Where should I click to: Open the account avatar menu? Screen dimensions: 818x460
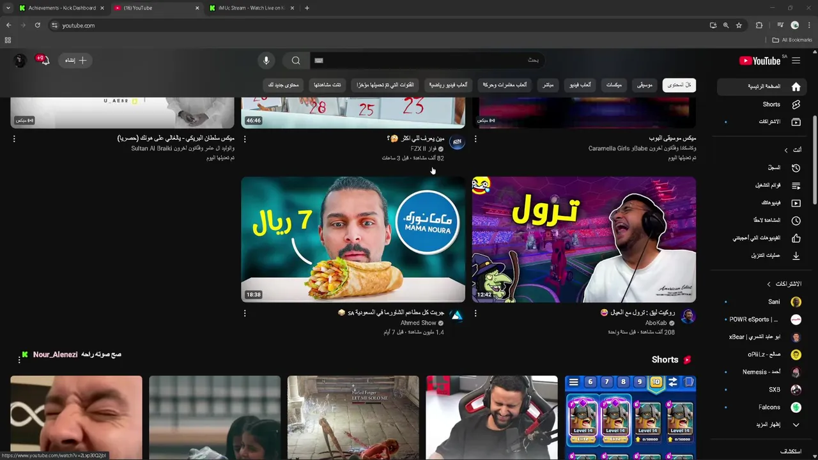[x=20, y=60]
